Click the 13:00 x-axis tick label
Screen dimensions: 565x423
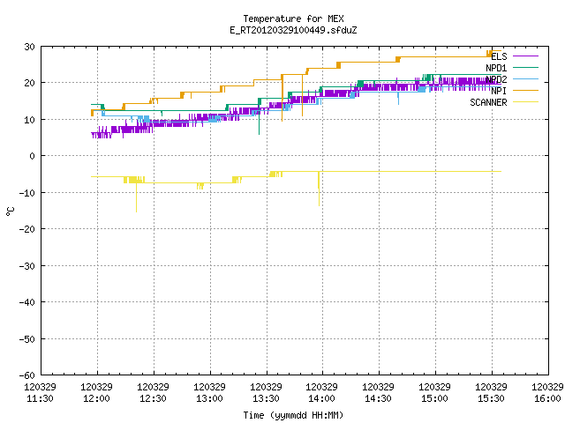point(209,399)
